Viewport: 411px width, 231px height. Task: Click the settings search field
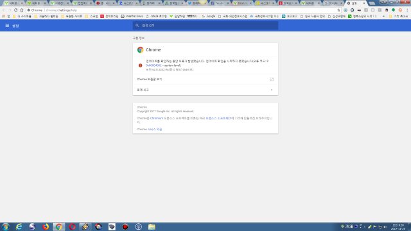point(205,26)
